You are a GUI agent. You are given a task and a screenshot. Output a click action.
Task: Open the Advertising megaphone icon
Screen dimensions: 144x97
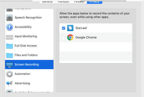click(x=9, y=83)
